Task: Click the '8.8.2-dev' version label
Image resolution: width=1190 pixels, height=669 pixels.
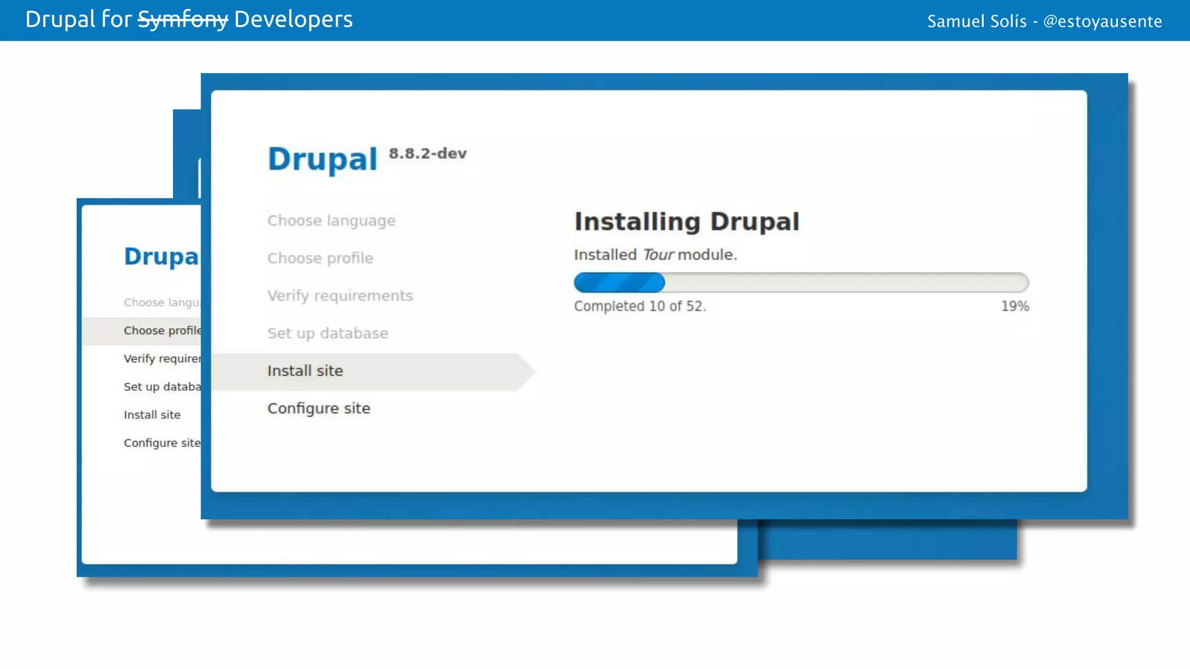Action: (428, 153)
